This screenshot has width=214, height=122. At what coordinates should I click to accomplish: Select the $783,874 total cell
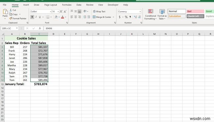click(39, 84)
